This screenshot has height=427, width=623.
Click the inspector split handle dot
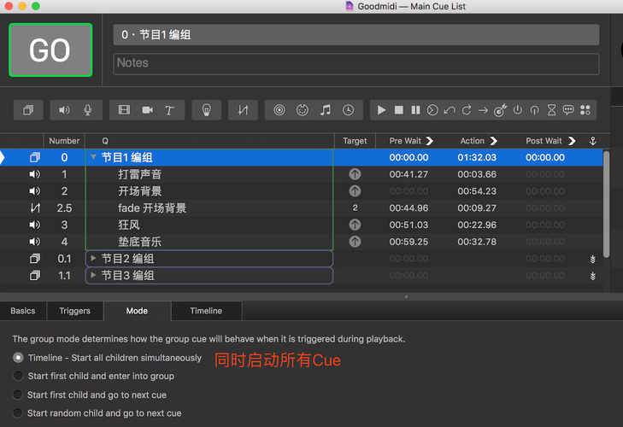pos(406,296)
